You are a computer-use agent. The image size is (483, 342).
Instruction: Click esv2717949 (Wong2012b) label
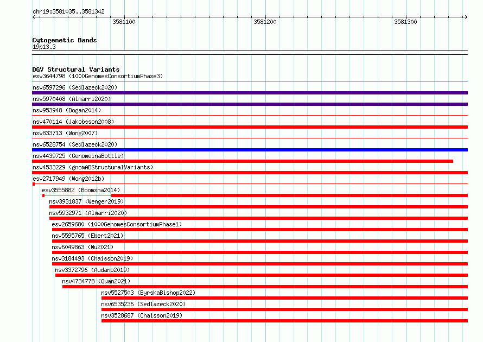(x=68, y=179)
